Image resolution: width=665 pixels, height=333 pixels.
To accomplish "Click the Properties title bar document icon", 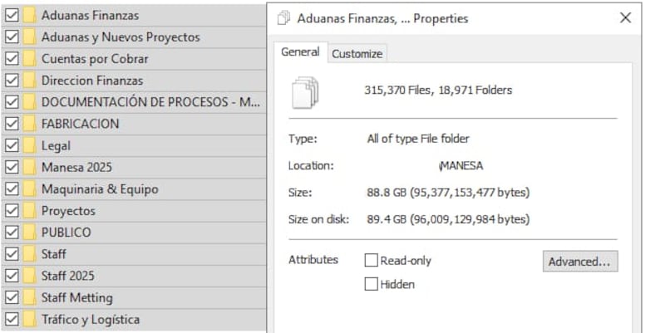I will coord(283,18).
